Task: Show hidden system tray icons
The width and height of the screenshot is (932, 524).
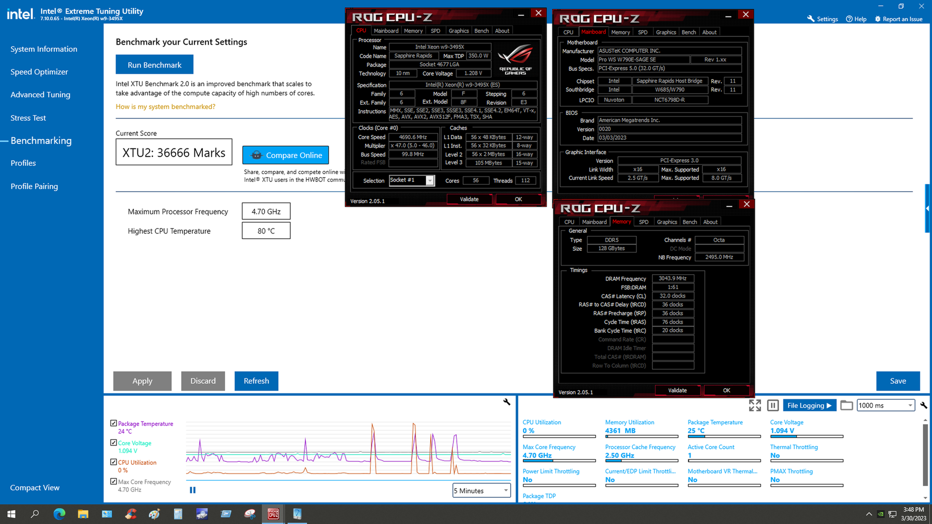Action: click(x=868, y=514)
